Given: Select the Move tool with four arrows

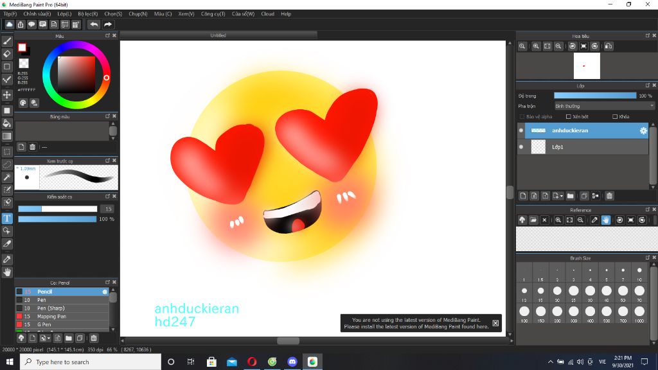Looking at the screenshot, I should tap(7, 95).
